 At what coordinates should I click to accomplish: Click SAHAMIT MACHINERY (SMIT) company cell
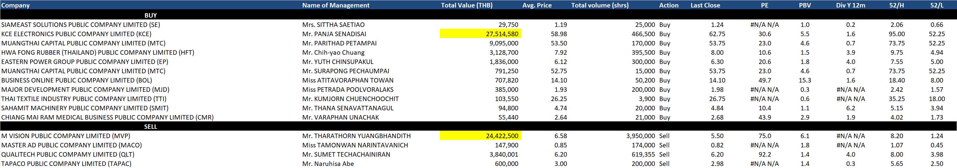[85, 108]
